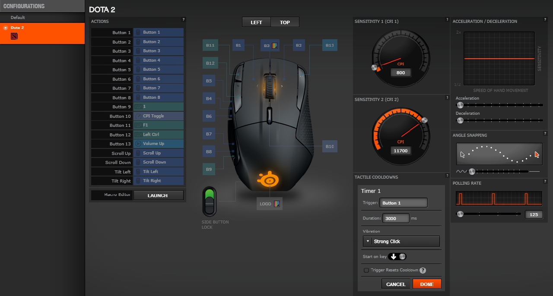The image size is (553, 296).
Task: Open the Volume Up action for Button 13
Action: (x=159, y=144)
